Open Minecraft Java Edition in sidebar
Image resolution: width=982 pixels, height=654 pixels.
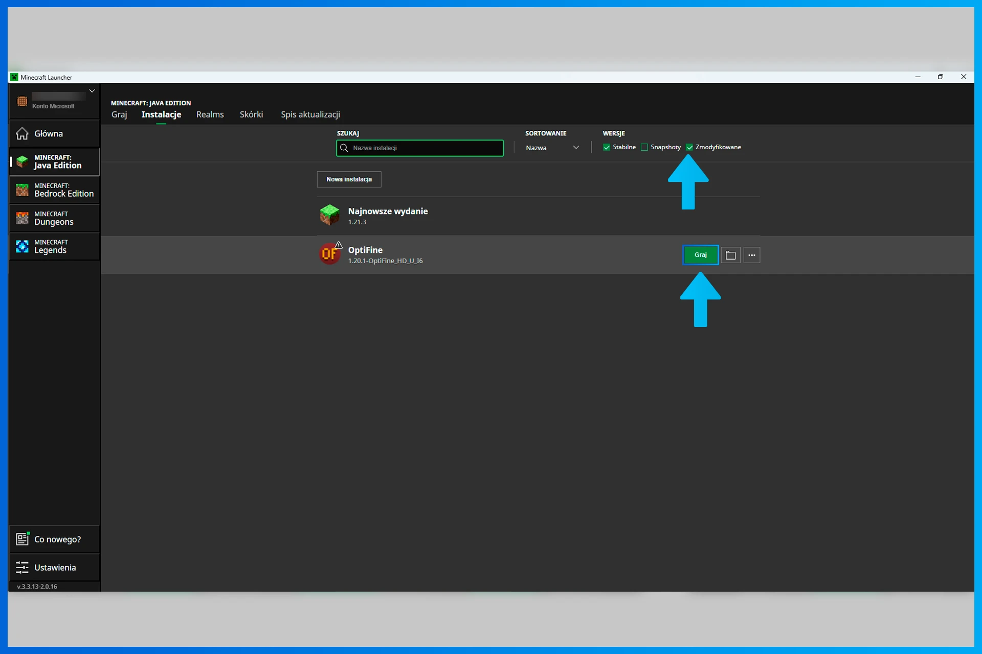pyautogui.click(x=54, y=162)
